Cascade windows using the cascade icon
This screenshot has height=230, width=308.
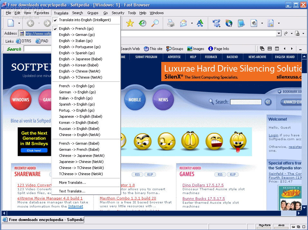(x=262, y=48)
